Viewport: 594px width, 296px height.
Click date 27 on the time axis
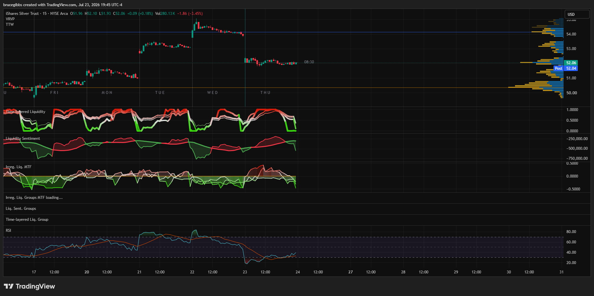[351, 272]
